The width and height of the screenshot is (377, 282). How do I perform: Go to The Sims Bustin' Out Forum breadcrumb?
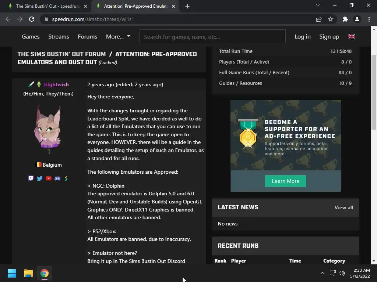tap(61, 54)
